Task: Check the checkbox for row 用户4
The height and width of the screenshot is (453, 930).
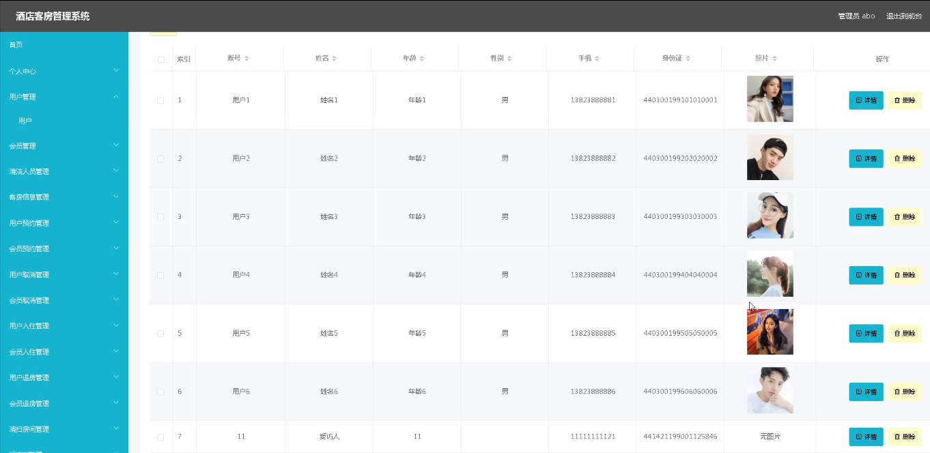Action: pyautogui.click(x=160, y=275)
